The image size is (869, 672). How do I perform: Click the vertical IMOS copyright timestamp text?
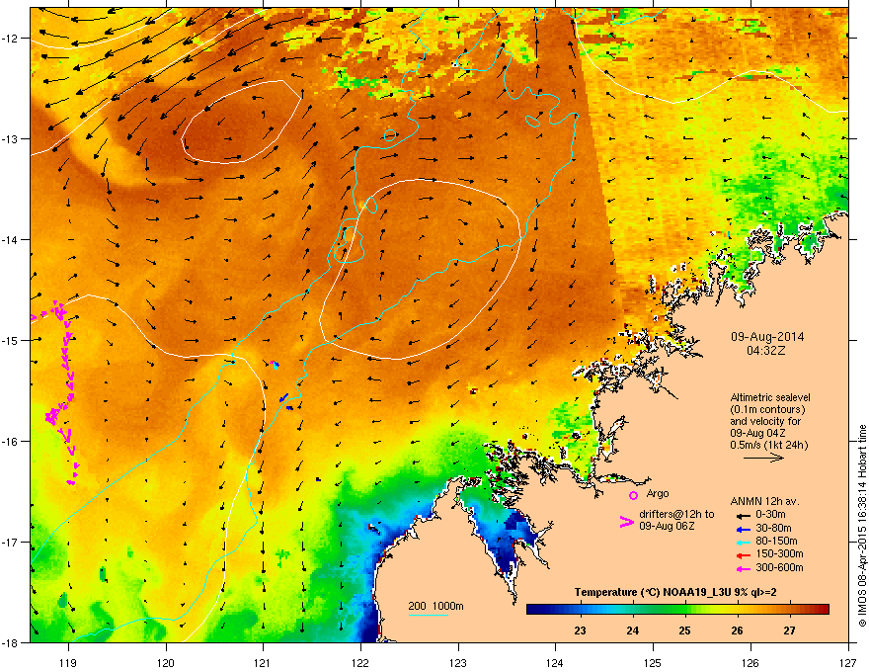(x=862, y=526)
